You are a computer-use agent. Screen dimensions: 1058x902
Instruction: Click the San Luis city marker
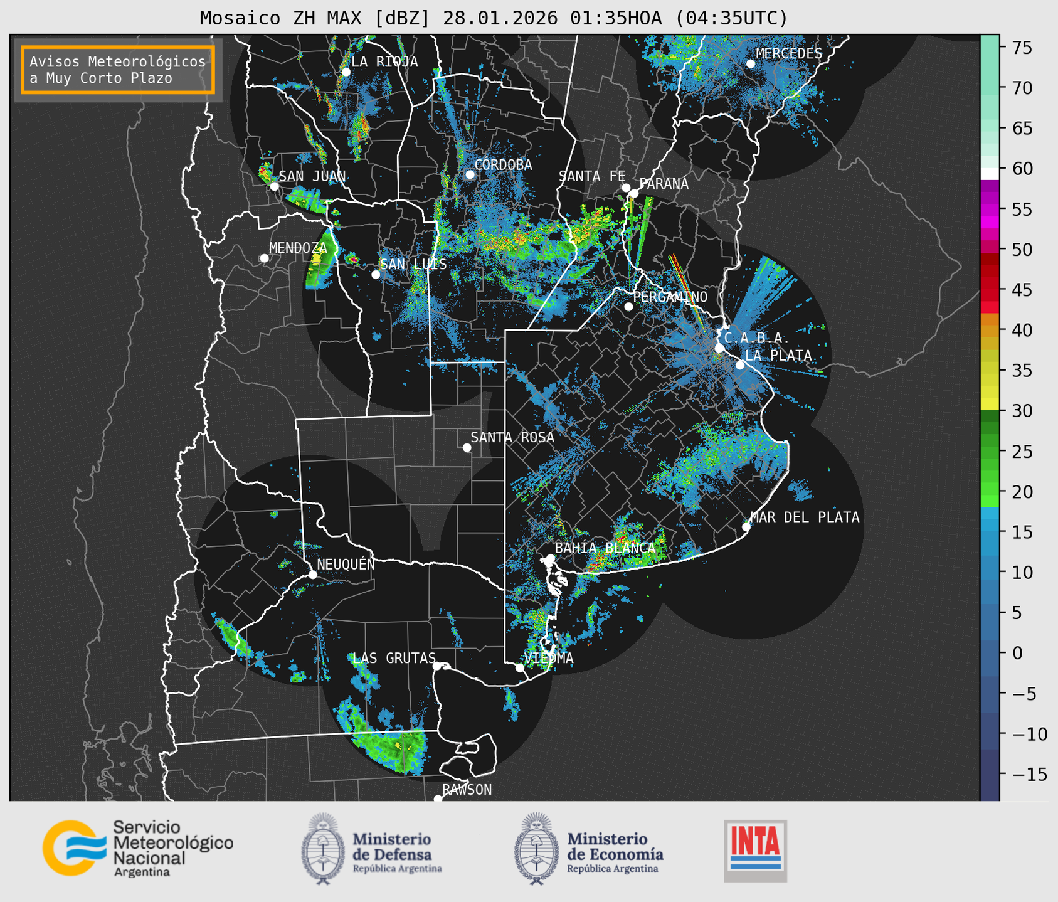376,274
